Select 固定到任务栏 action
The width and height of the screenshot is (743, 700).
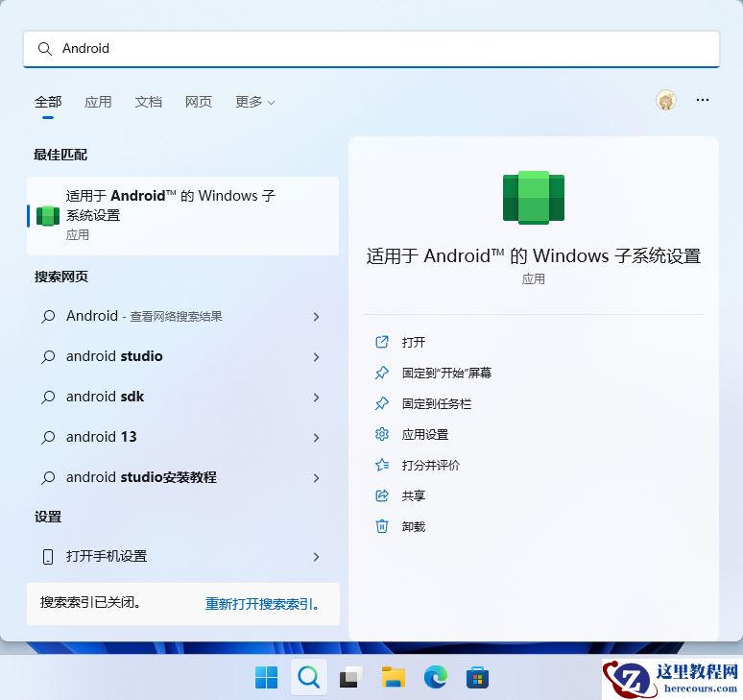(437, 404)
